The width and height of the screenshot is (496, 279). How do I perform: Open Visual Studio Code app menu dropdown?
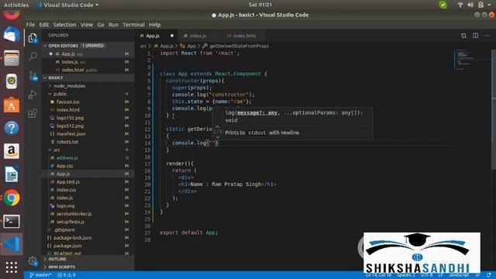click(67, 5)
